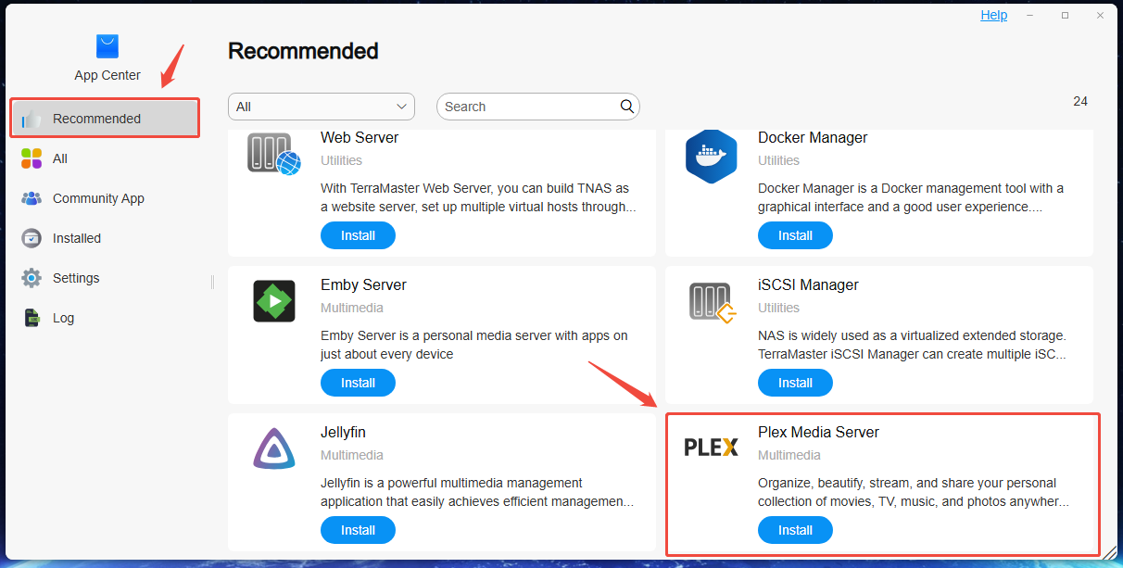Click the Web Server app icon
Screen dimensions: 1123x568
coord(273,154)
